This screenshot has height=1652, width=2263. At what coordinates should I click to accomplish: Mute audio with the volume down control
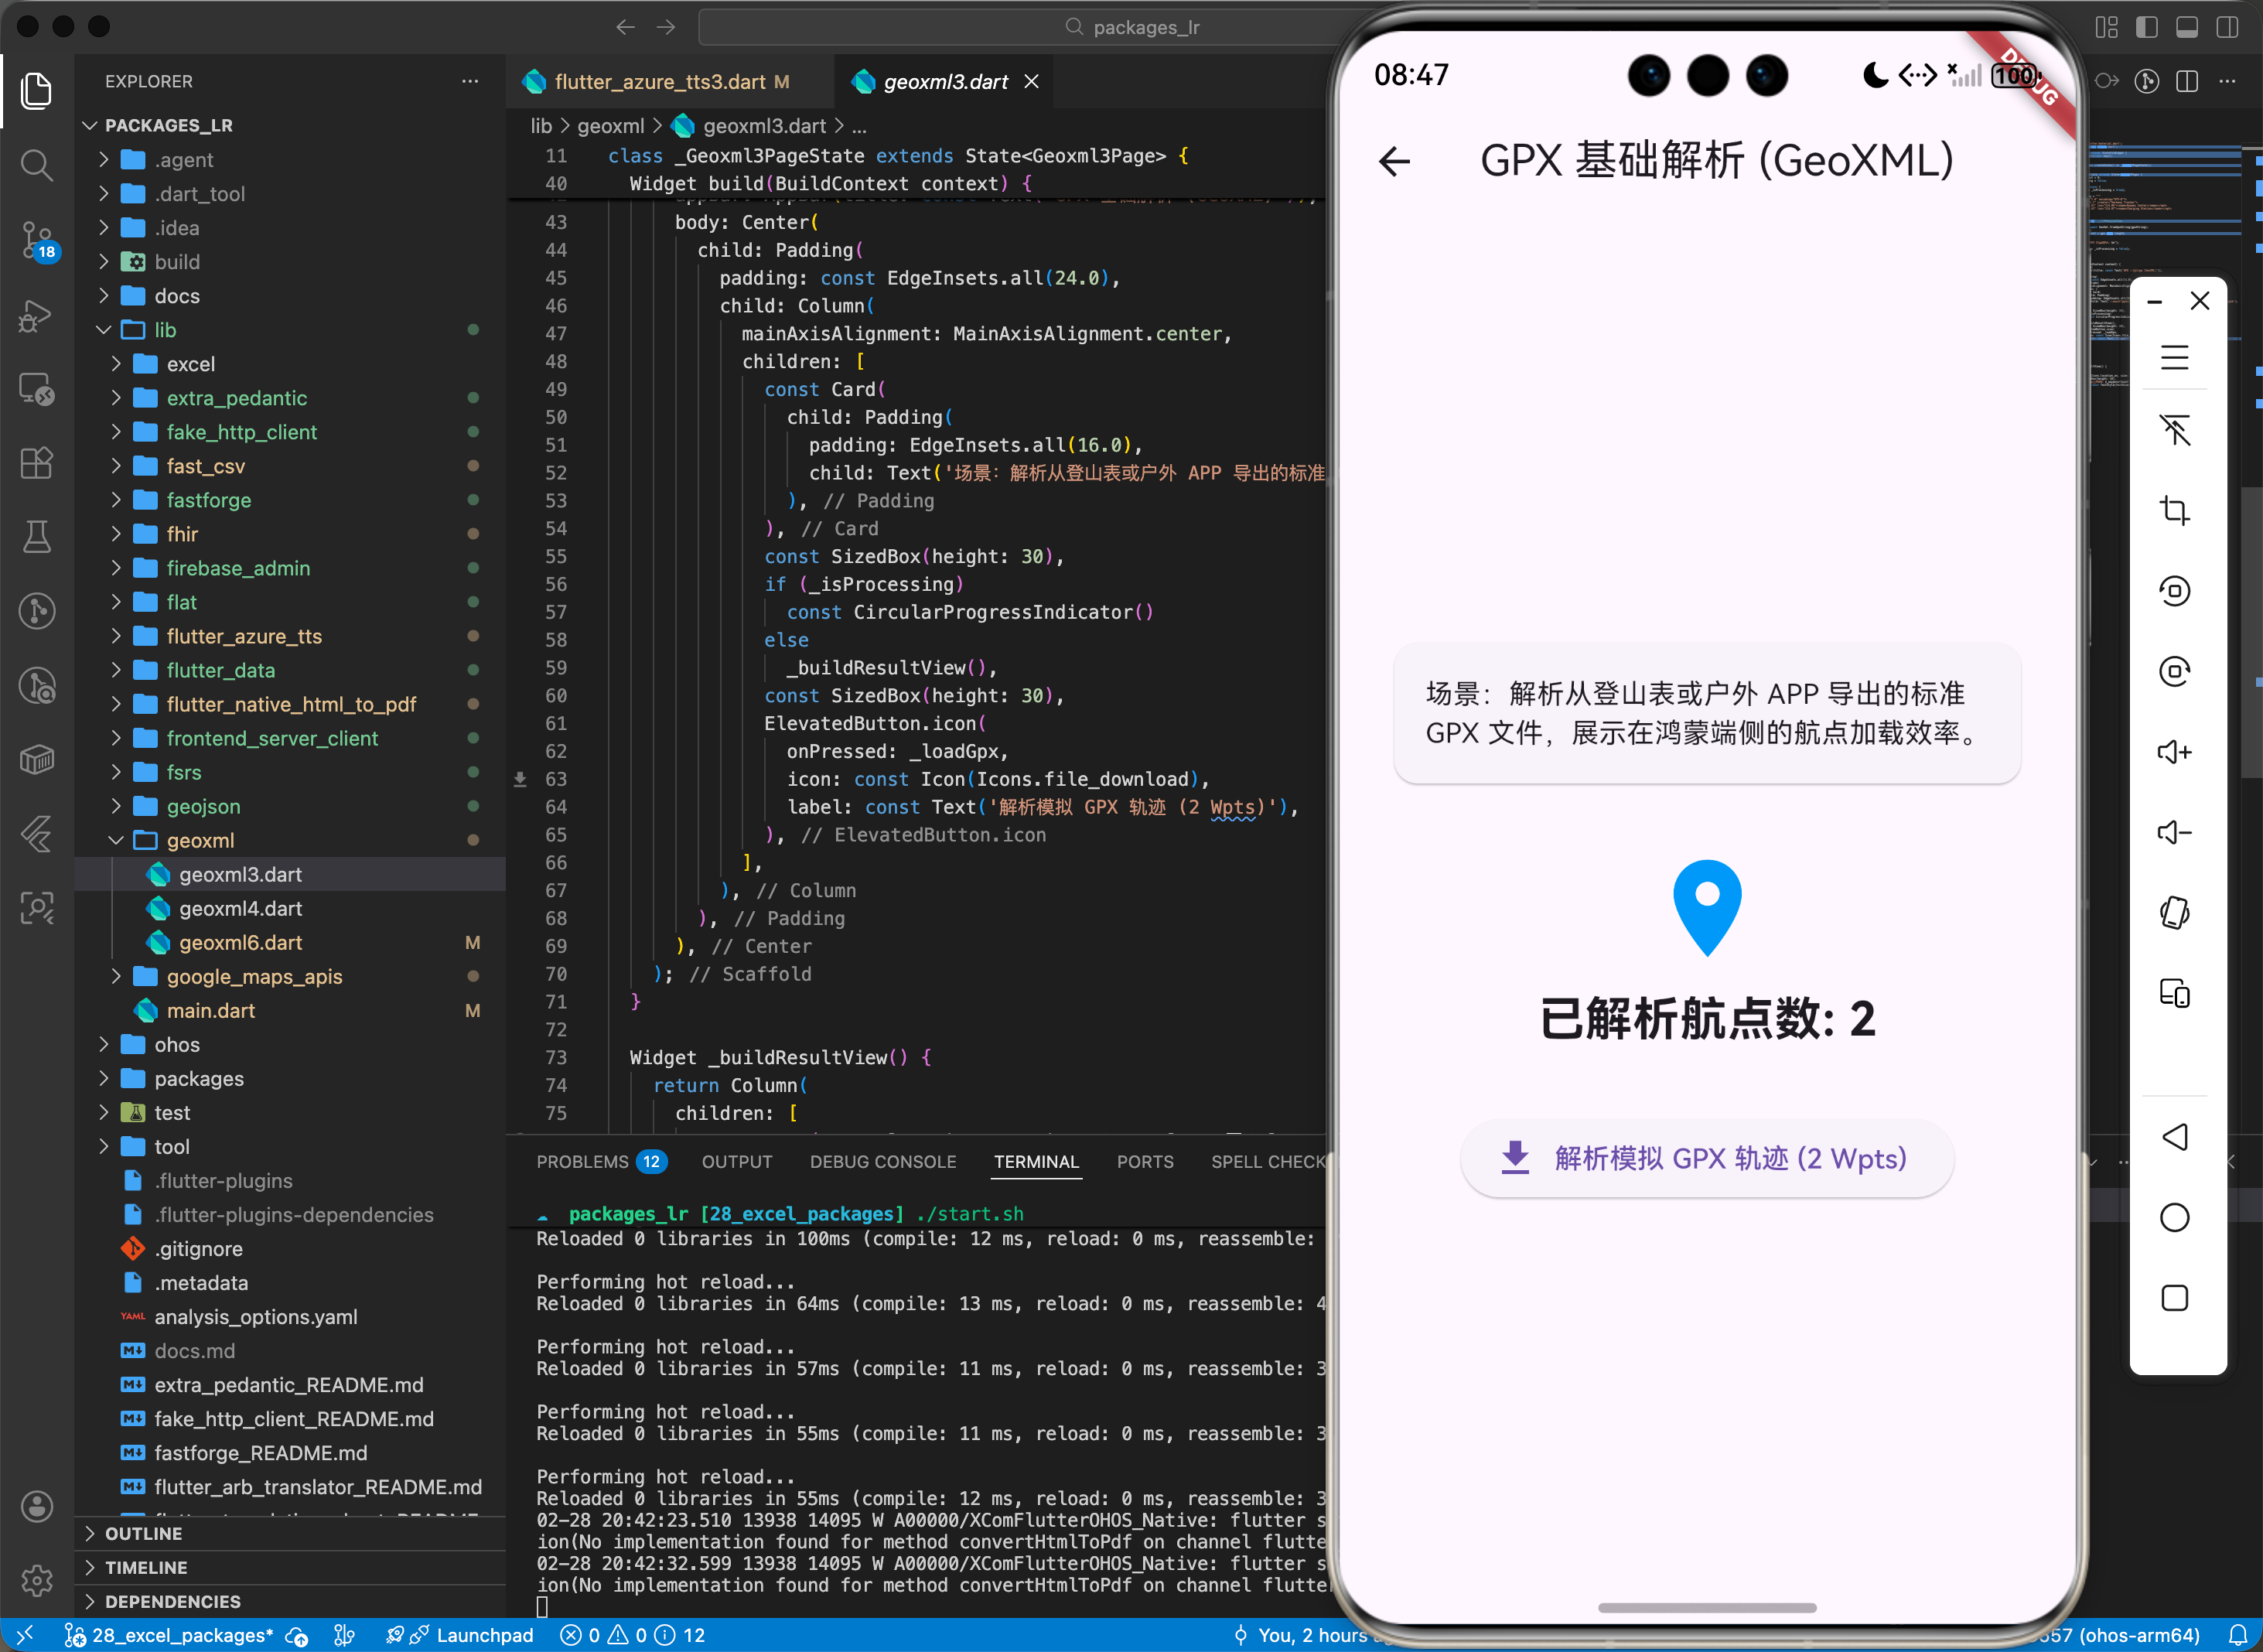coord(2175,832)
